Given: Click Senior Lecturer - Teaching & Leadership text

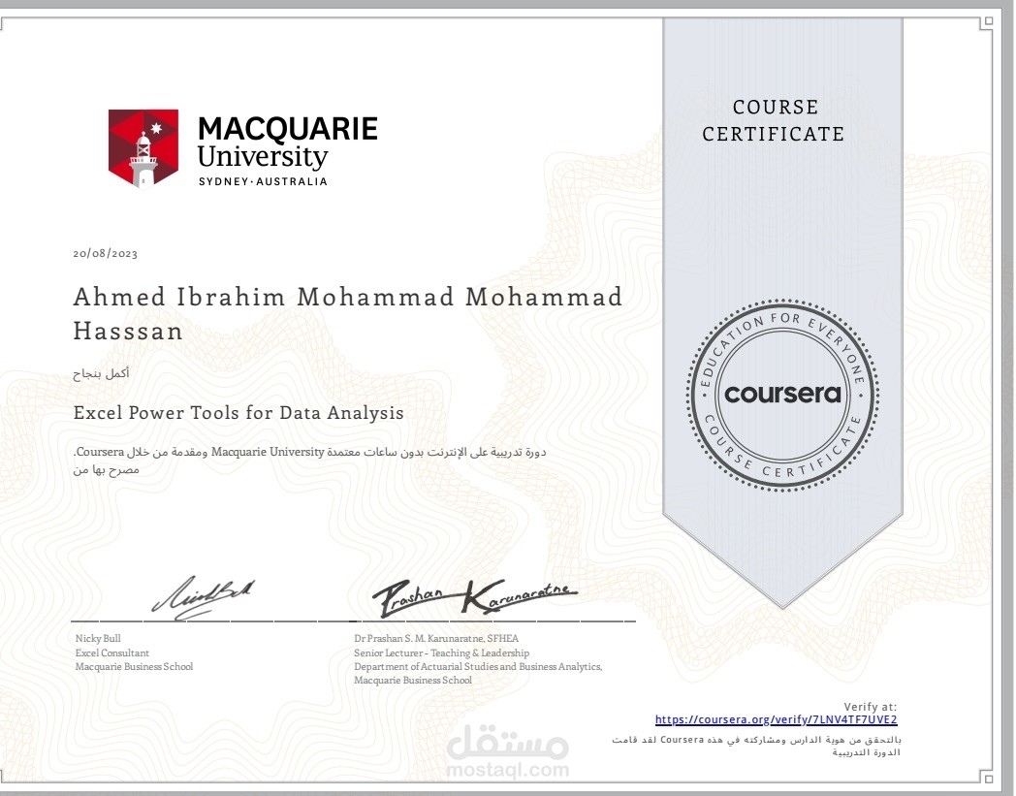Looking at the screenshot, I should point(441,653).
